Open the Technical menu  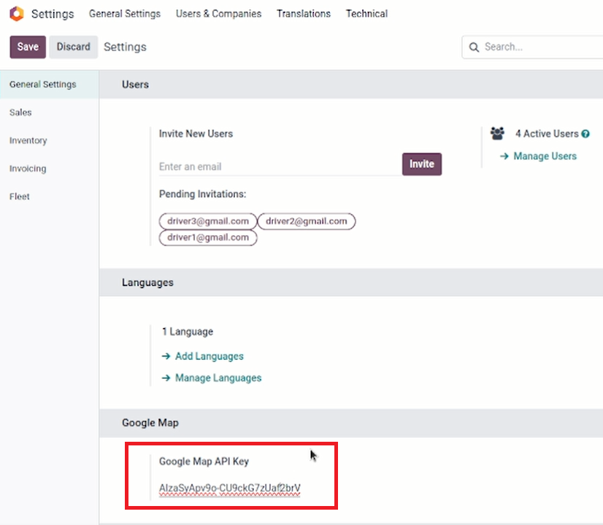pyautogui.click(x=366, y=14)
